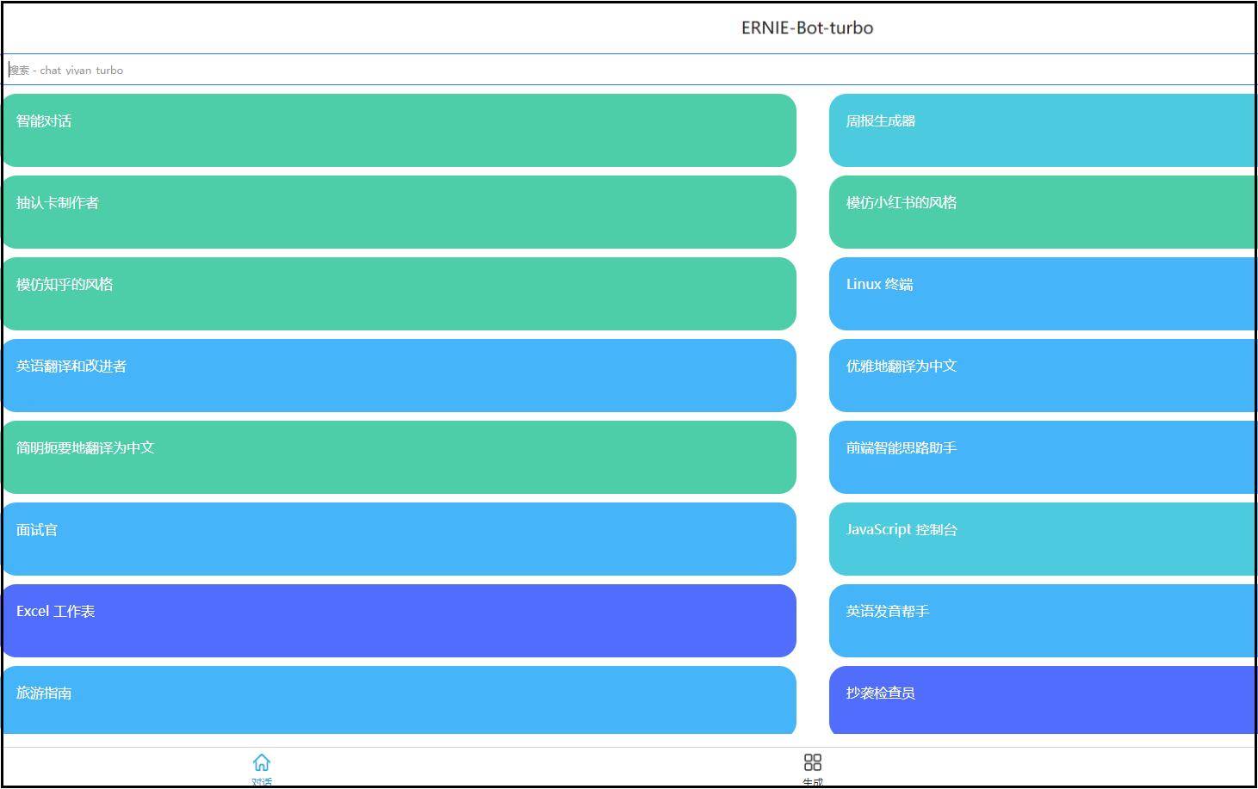Screen dimensions: 1258x789
Task: Open the 前端智能思路助手 card
Action: [x=1042, y=457]
